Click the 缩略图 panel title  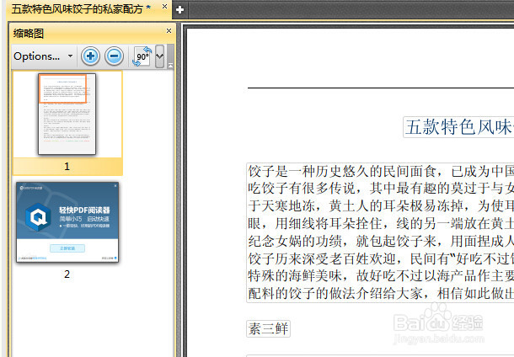coord(29,33)
